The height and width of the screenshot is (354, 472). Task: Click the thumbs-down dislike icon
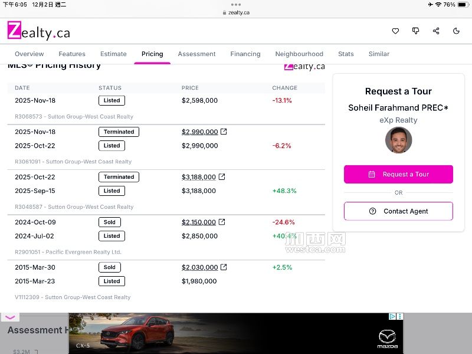[416, 31]
